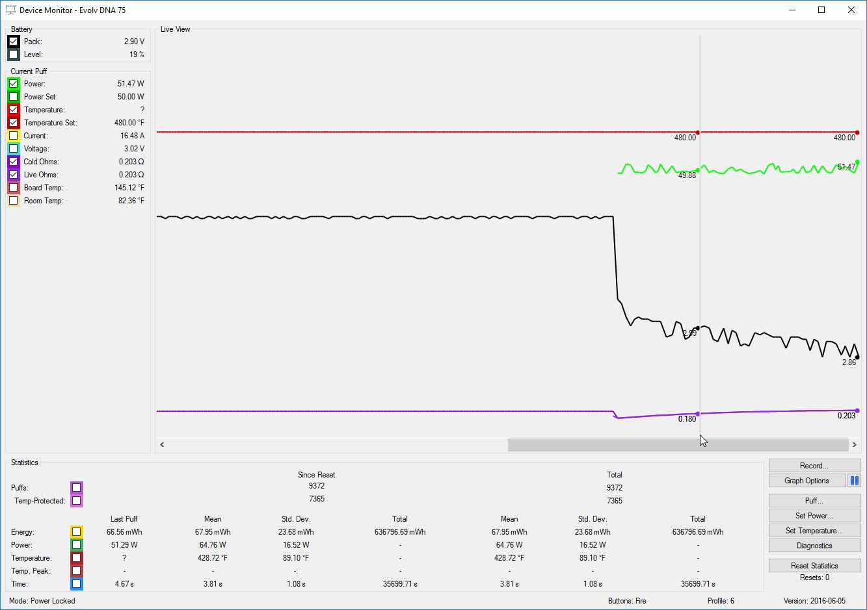Enable the Board Temp checkbox

click(13, 188)
